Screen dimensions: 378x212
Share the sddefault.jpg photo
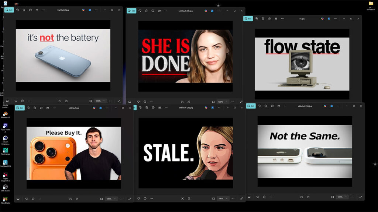[47, 108]
